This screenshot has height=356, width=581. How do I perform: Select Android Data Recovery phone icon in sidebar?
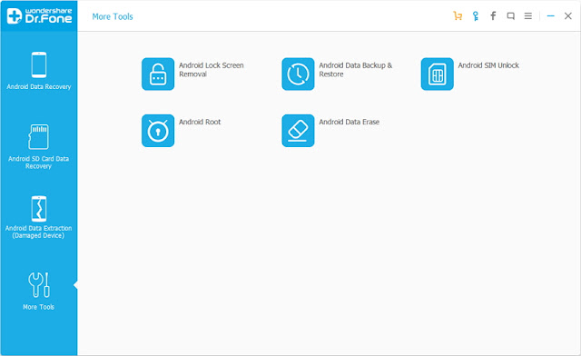[x=39, y=64]
